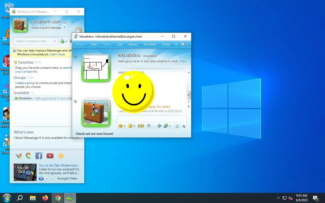Click kikoabdou's display picture
Screen dimensions: 325x203
[96, 67]
